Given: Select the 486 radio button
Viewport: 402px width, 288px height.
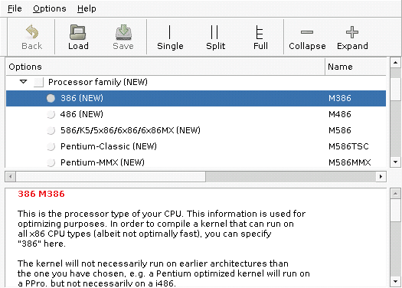Looking at the screenshot, I should click(x=51, y=114).
